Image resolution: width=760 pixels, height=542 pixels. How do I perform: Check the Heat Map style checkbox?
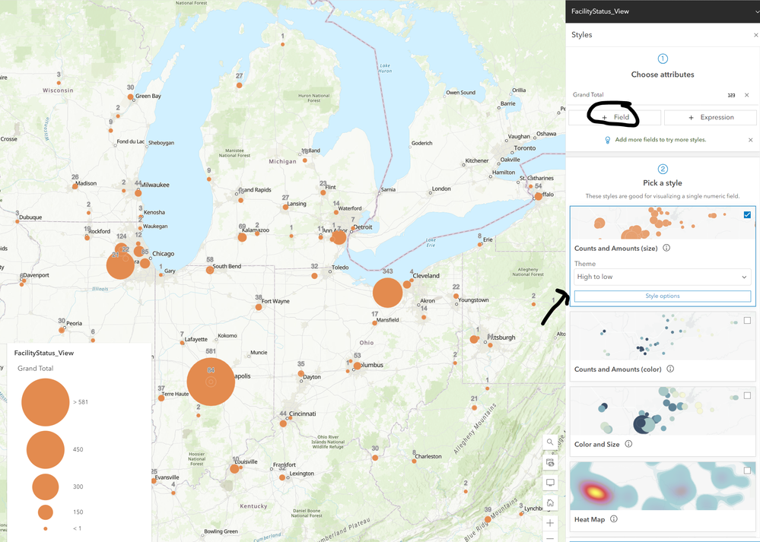click(747, 471)
